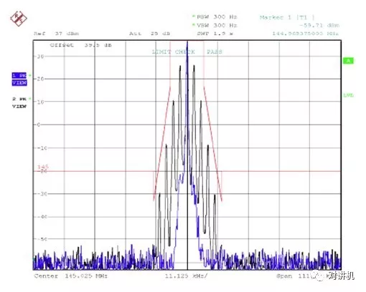The height and width of the screenshot is (292, 366).
Task: Click the Rohde & Schwarz diamond logo
Action: coord(19,19)
